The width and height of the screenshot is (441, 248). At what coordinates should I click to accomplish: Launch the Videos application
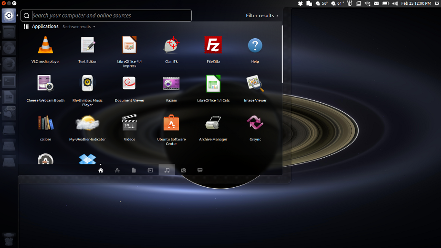click(x=129, y=127)
